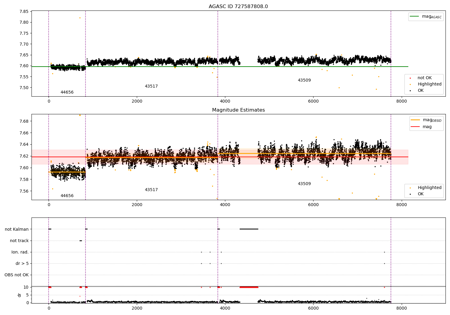This screenshot has width=450, height=315.
Task: Click the long red dr band at 10
Action: pos(249,287)
